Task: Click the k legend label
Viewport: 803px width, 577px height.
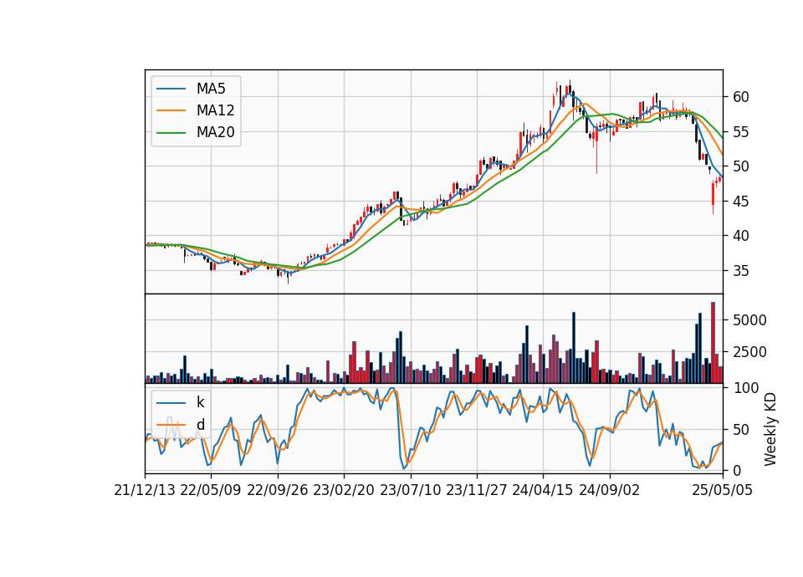Action: coord(200,402)
